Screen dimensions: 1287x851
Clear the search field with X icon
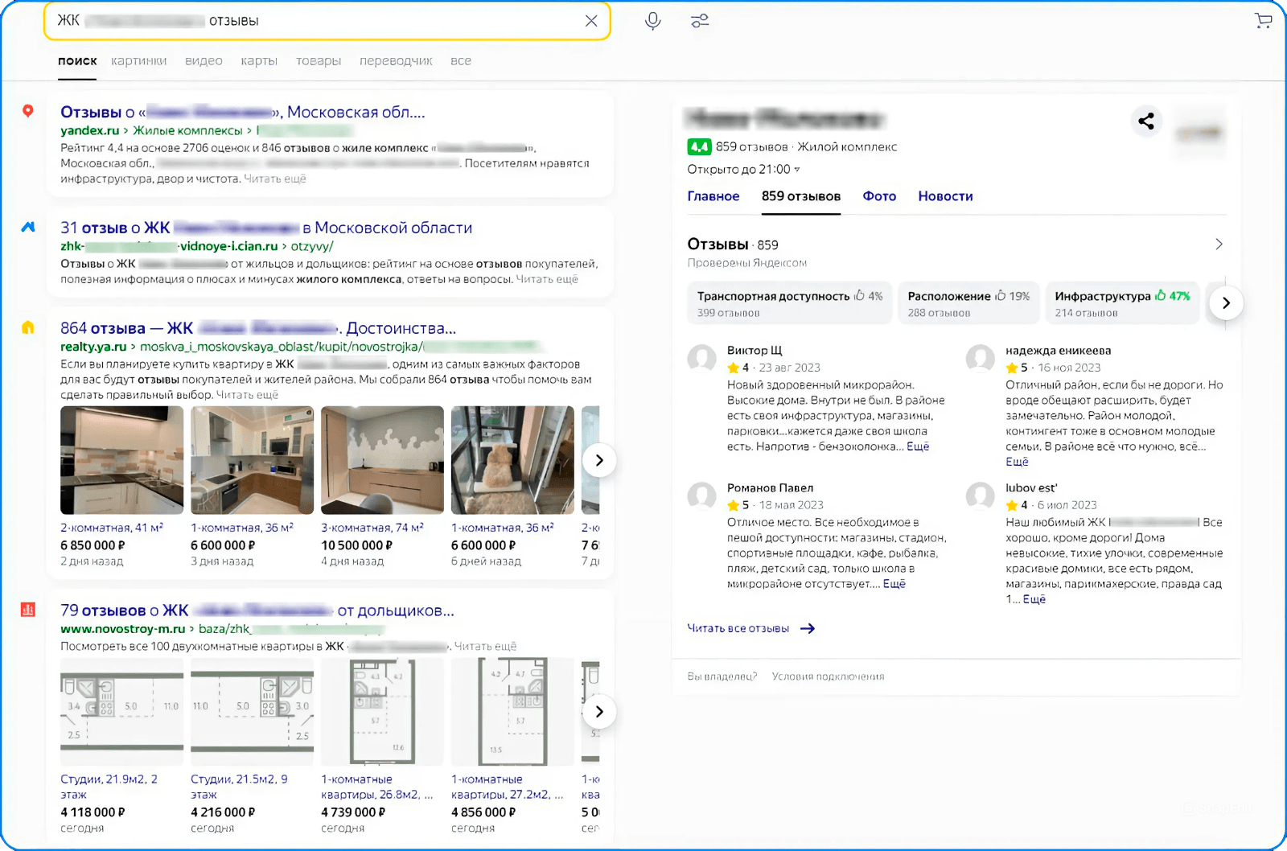point(591,21)
